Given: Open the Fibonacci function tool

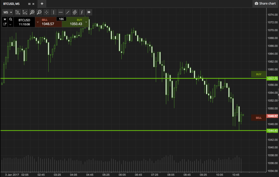Looking at the screenshot, I should click(82, 12).
